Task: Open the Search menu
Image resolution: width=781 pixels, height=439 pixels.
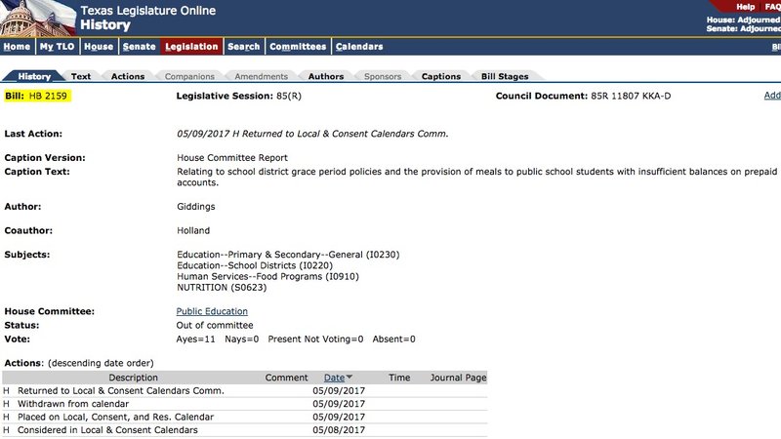Action: click(243, 47)
